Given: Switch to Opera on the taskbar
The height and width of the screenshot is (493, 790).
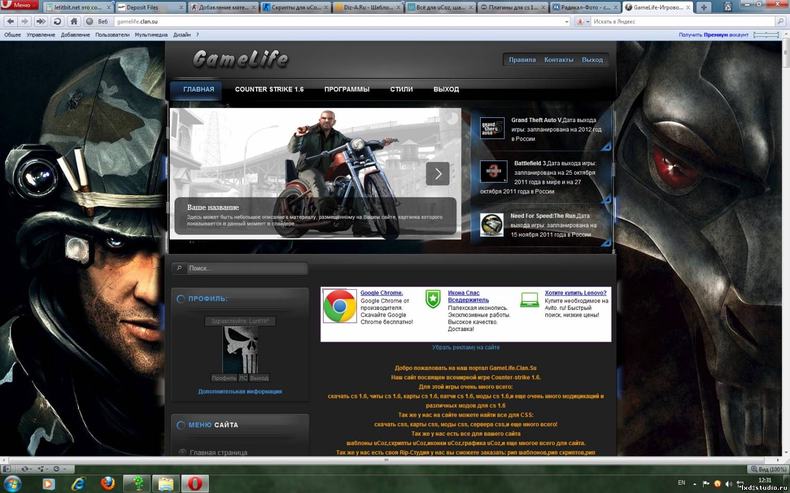Looking at the screenshot, I should (195, 483).
